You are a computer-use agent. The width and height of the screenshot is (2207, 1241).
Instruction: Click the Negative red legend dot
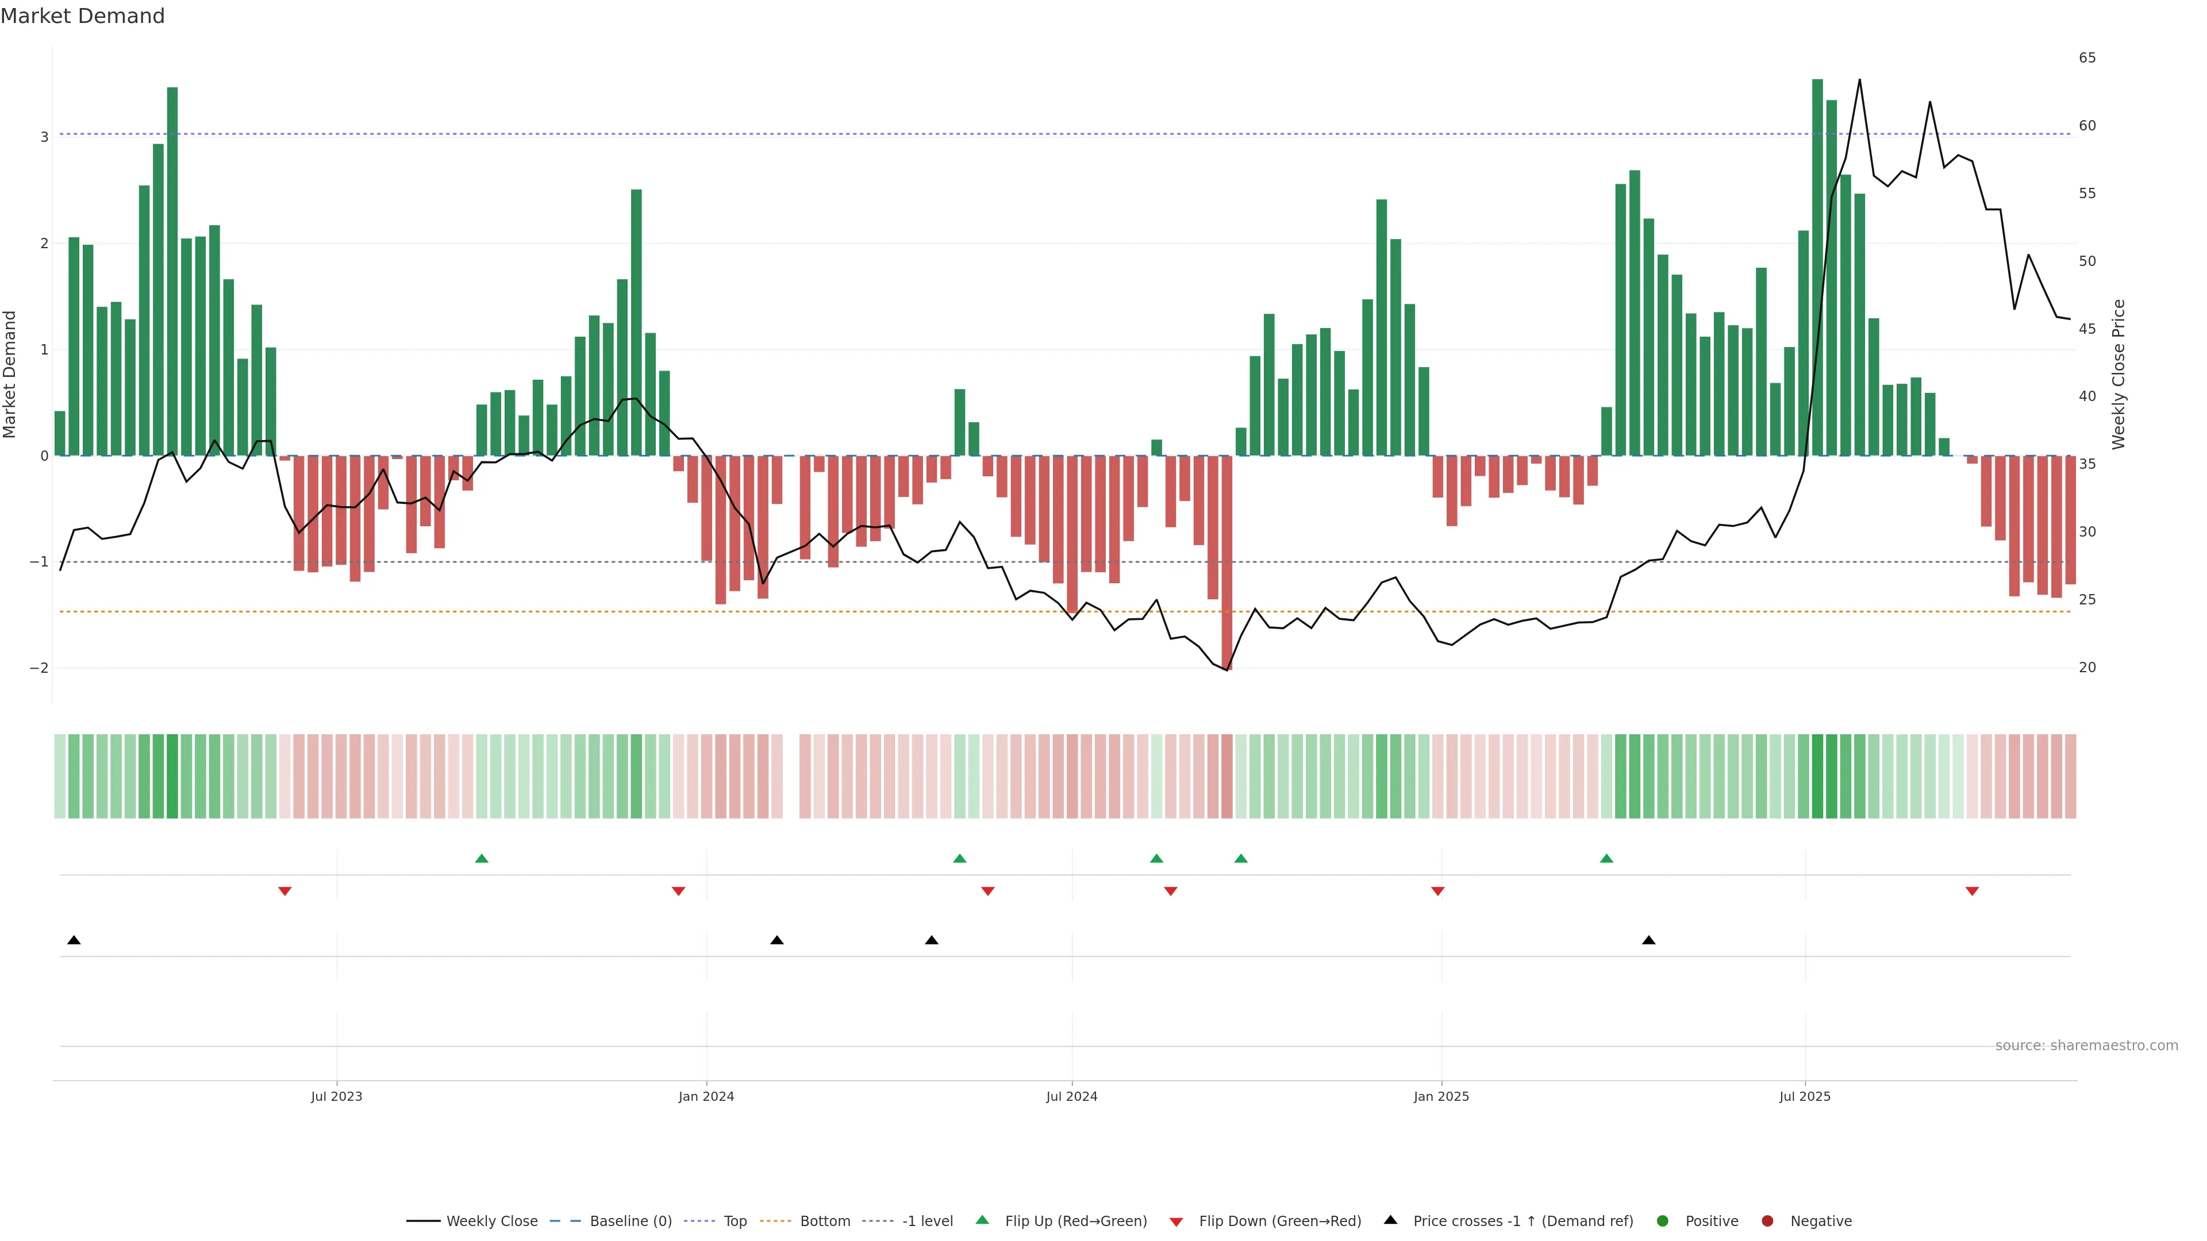pos(1767,1221)
